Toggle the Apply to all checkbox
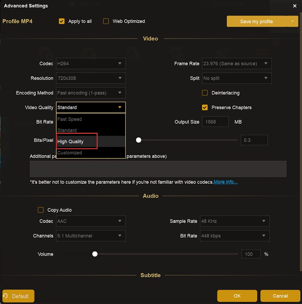This screenshot has width=302, height=304. point(62,21)
